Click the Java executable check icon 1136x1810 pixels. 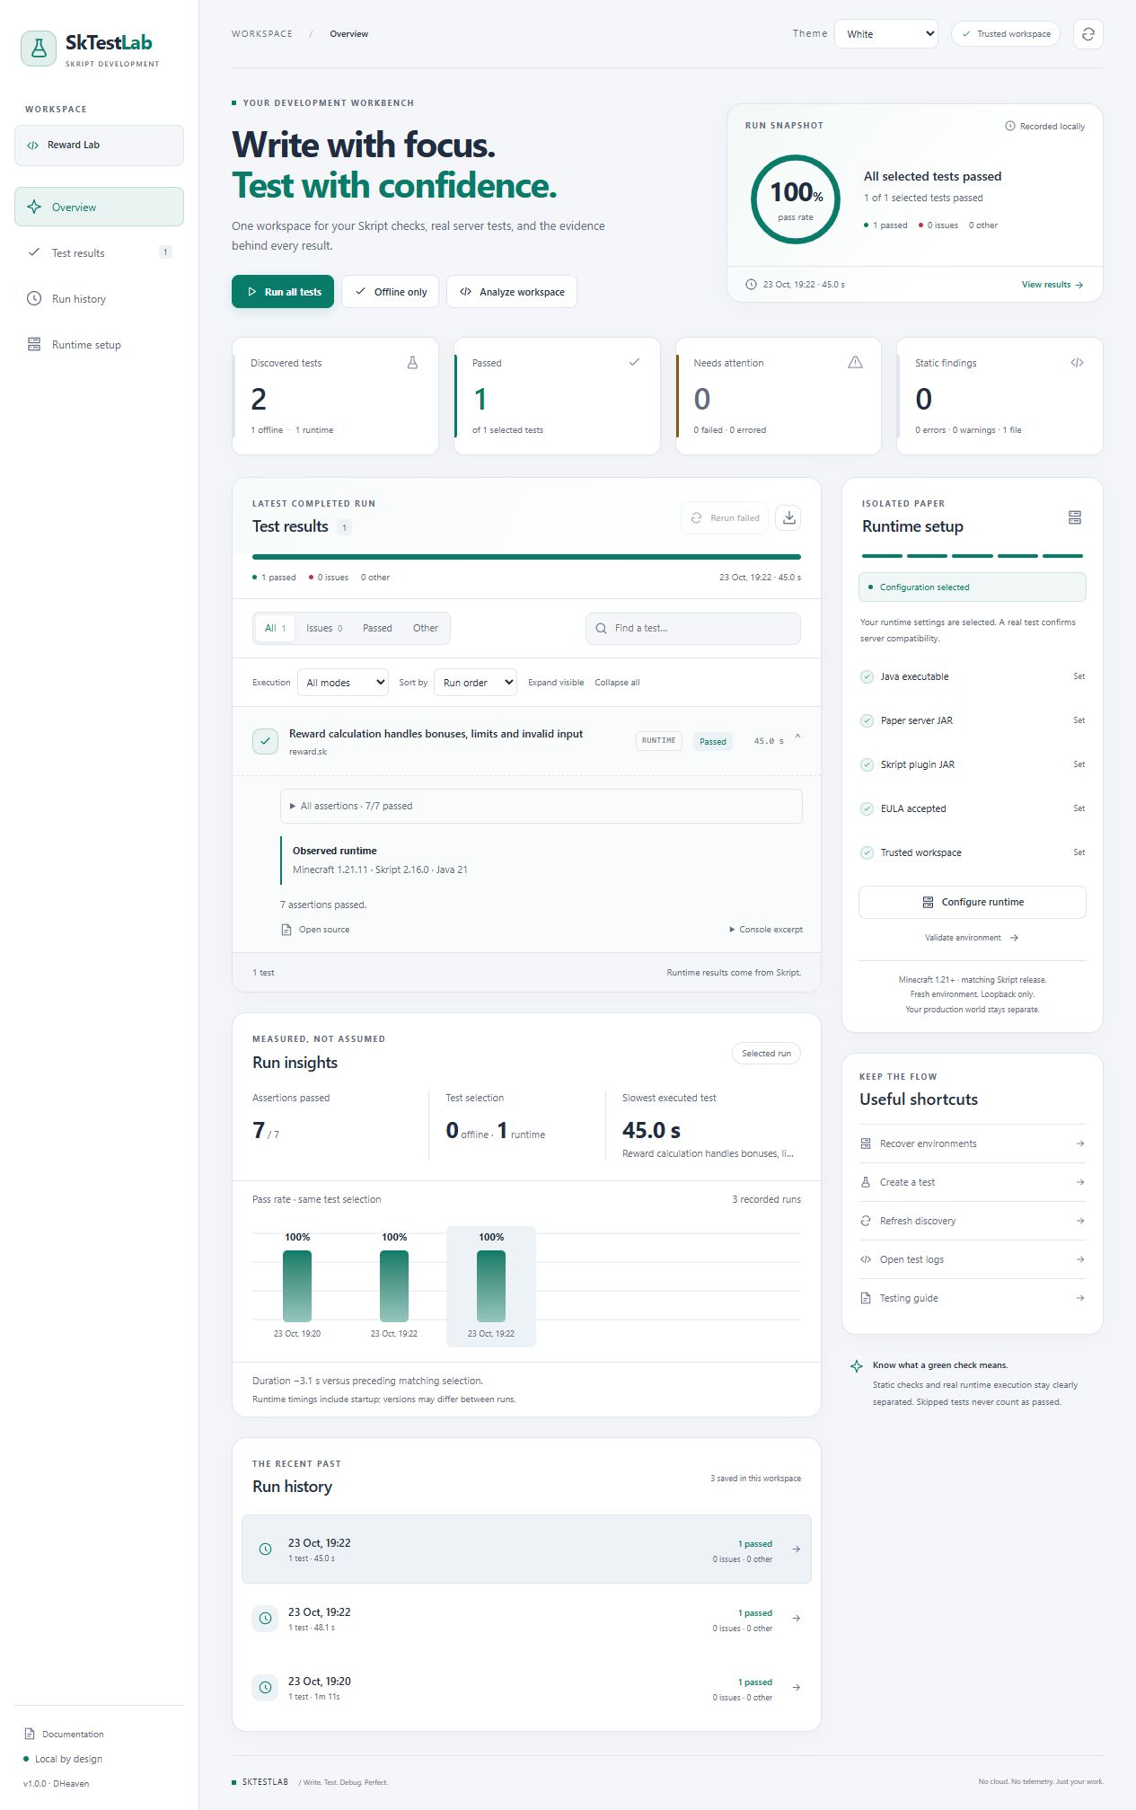pos(867,676)
